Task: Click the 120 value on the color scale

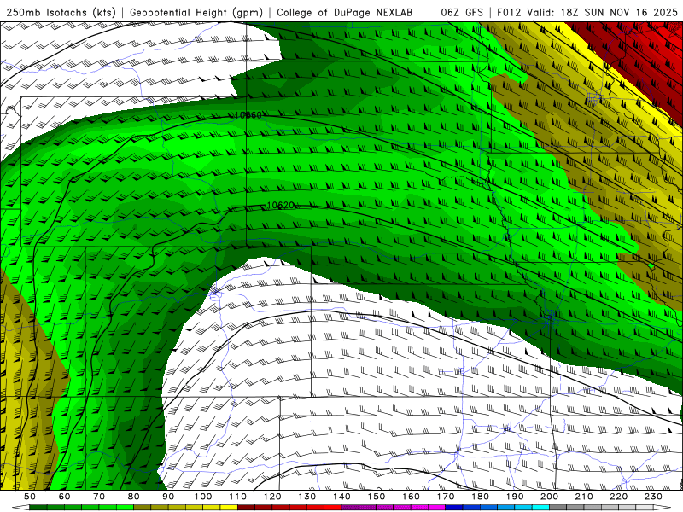Action: pyautogui.click(x=272, y=497)
